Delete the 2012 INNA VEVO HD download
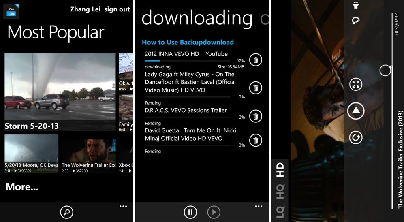Image resolution: width=404 pixels, height=222 pixels. point(256,60)
